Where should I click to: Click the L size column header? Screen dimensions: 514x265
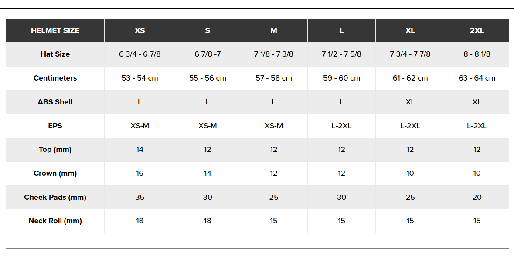point(341,30)
